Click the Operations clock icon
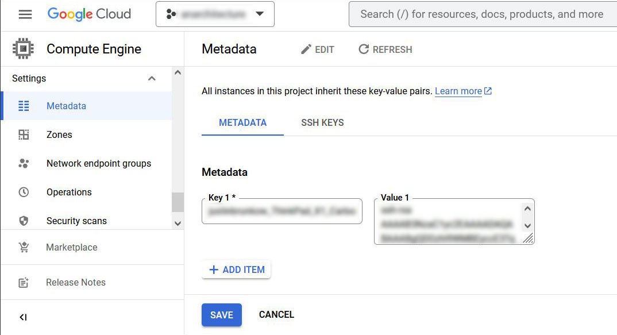 click(24, 192)
